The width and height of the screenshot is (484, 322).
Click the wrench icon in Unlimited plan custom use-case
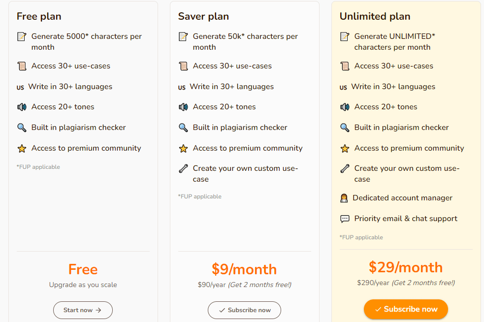tap(345, 168)
